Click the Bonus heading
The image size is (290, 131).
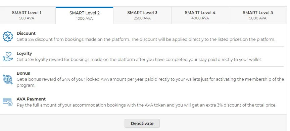pyautogui.click(x=23, y=73)
